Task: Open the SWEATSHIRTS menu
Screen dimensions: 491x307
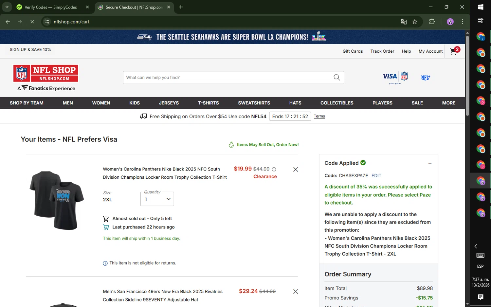Action: (x=254, y=103)
